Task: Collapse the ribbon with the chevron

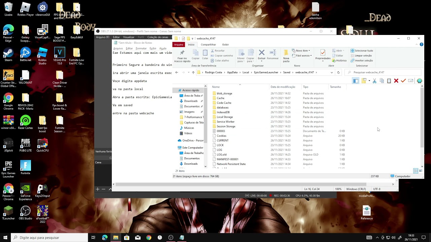Action: (417, 45)
